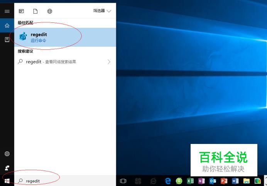This screenshot has height=186, width=267.
Task: Open the Notebook icon in sidebar
Action: pyautogui.click(x=7, y=39)
